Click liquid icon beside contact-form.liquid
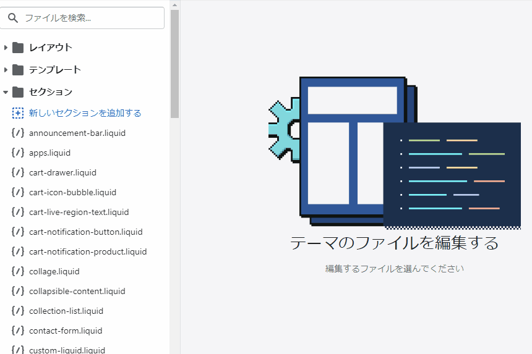The height and width of the screenshot is (354, 532). tap(18, 331)
